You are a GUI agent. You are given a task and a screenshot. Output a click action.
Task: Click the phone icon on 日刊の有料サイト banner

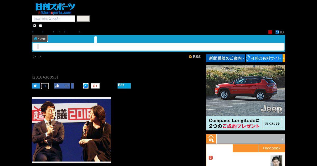point(248,58)
